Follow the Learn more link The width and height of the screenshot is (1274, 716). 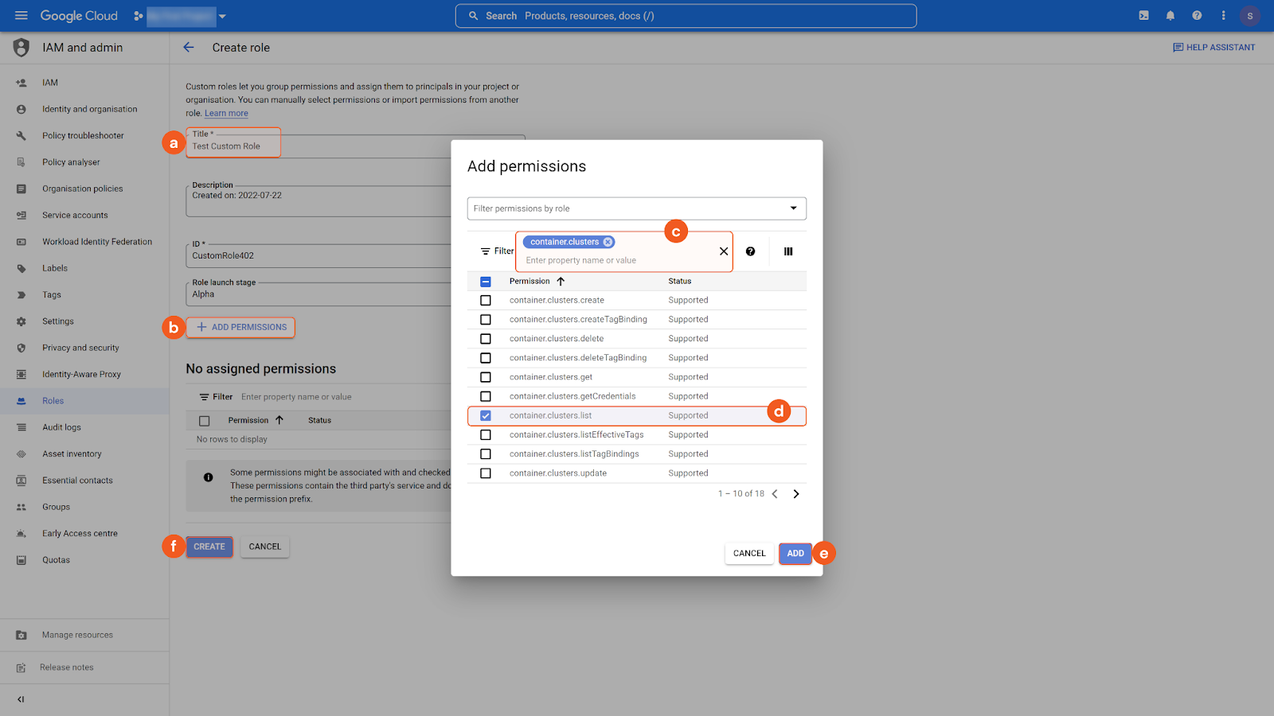tap(226, 114)
